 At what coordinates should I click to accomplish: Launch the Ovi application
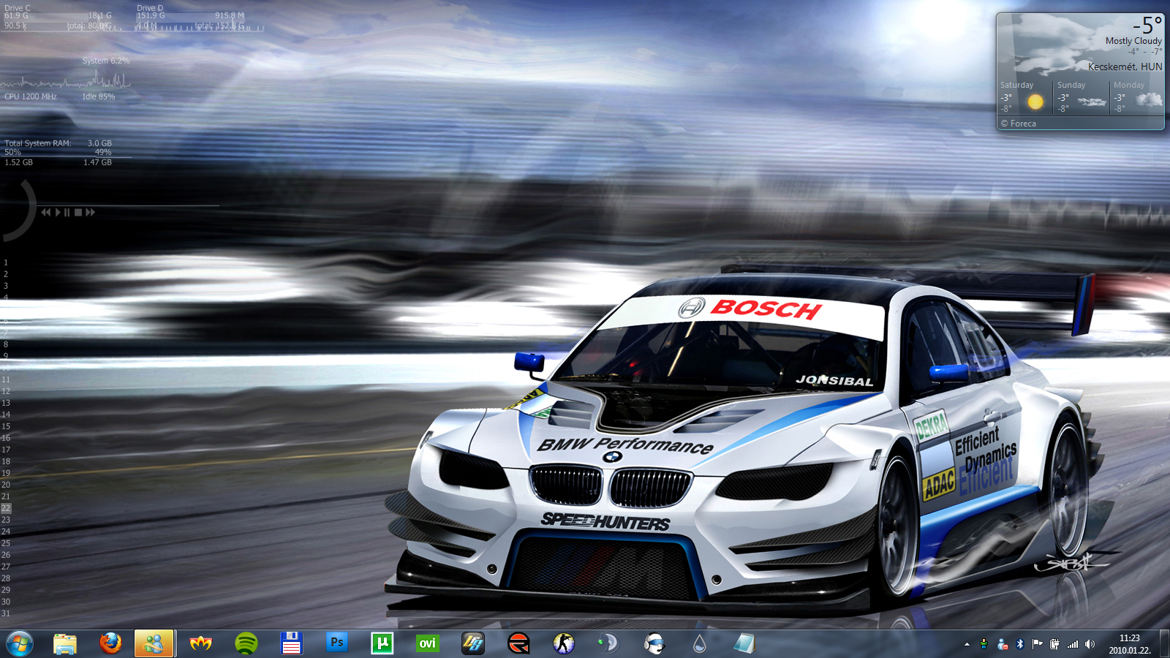[x=428, y=643]
